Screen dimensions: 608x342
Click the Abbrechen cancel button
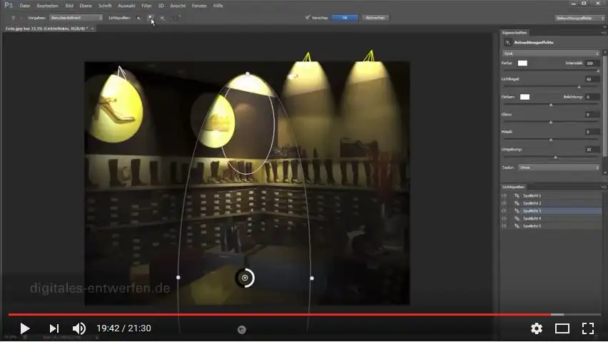coord(375,18)
